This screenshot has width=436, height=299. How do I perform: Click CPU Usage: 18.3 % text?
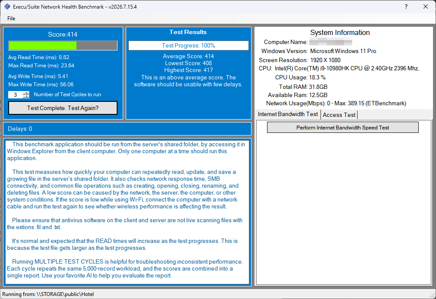(300, 78)
